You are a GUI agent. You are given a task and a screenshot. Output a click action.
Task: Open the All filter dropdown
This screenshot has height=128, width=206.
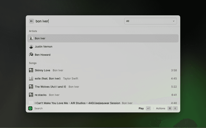click(150, 21)
